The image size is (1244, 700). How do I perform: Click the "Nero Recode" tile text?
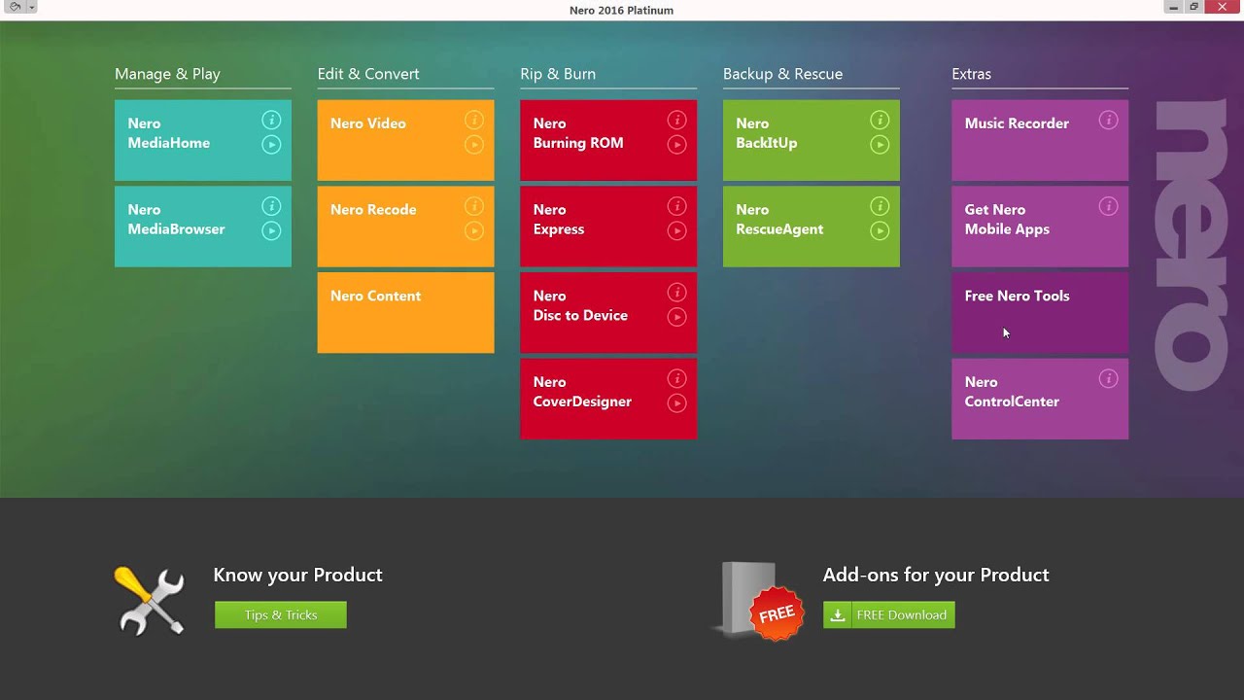(x=373, y=210)
